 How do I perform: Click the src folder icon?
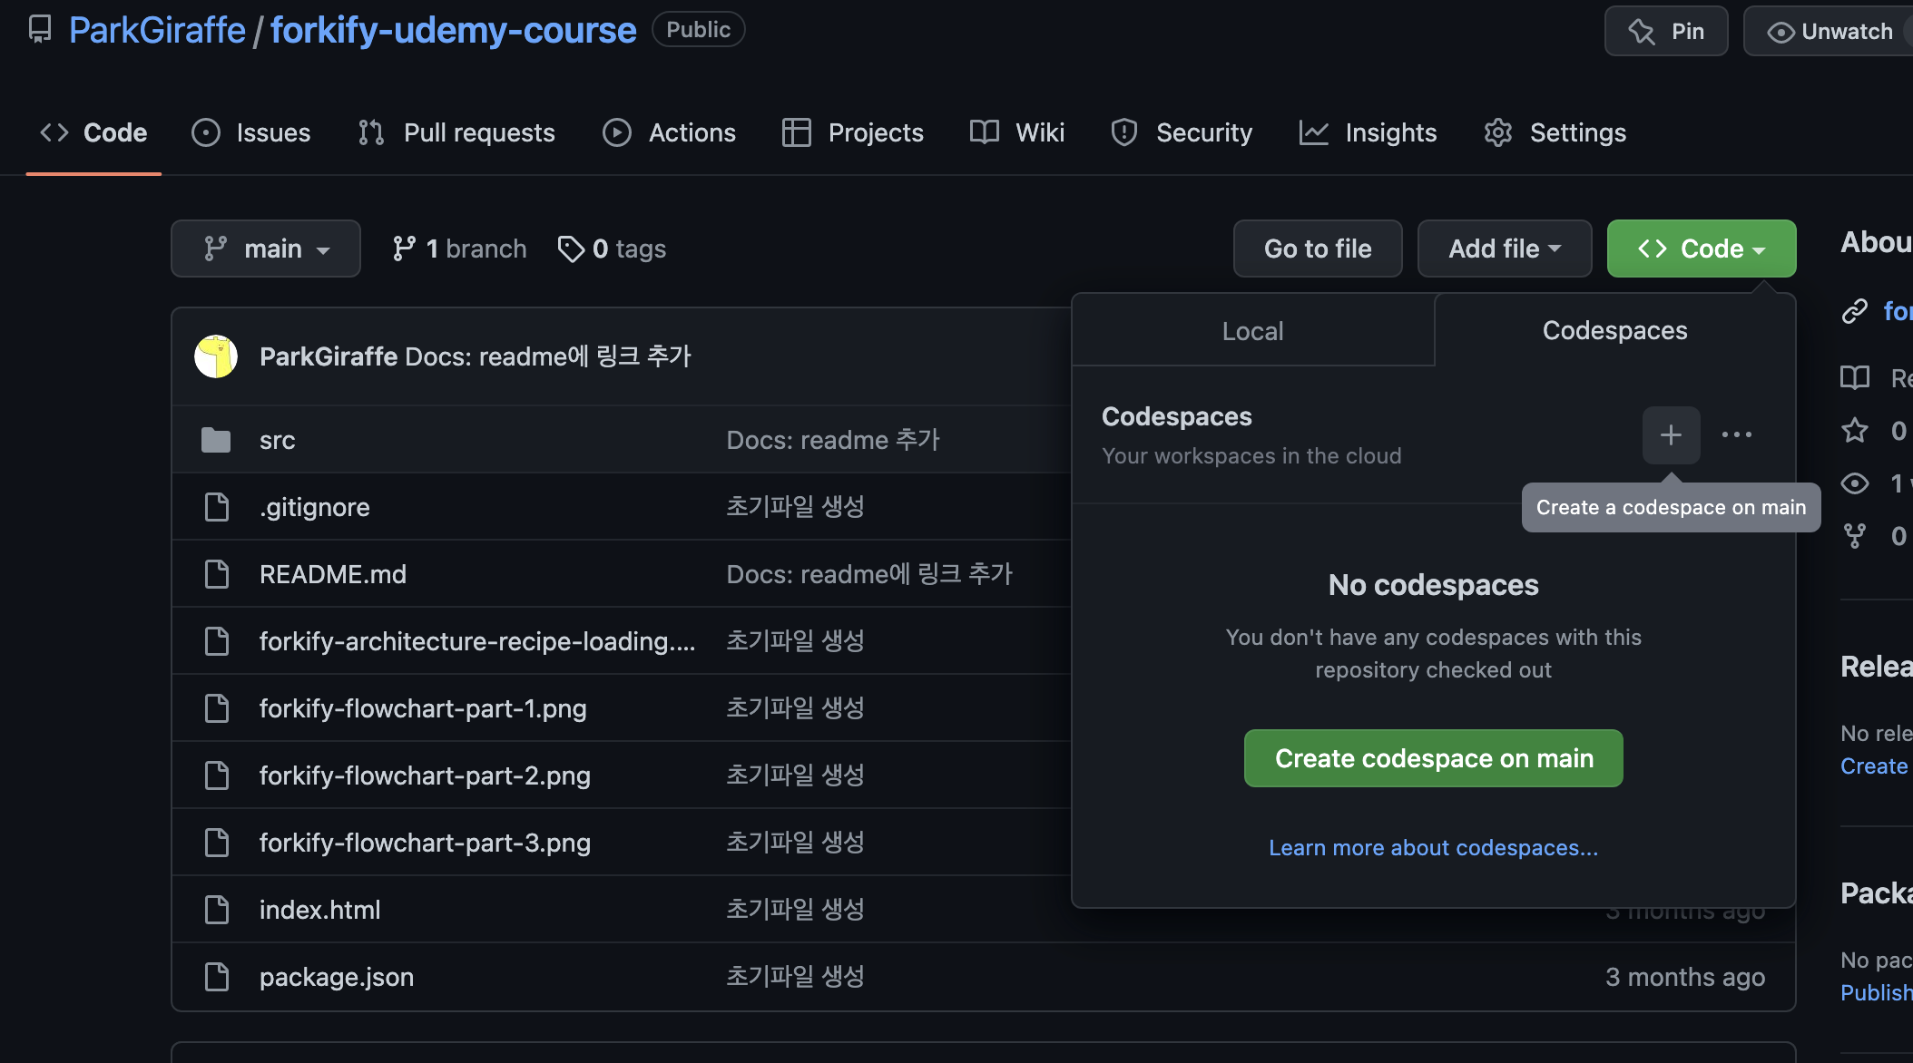[x=216, y=440]
